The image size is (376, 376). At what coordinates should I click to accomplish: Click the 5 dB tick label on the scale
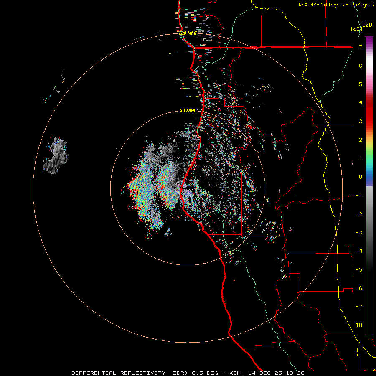pyautogui.click(x=361, y=84)
